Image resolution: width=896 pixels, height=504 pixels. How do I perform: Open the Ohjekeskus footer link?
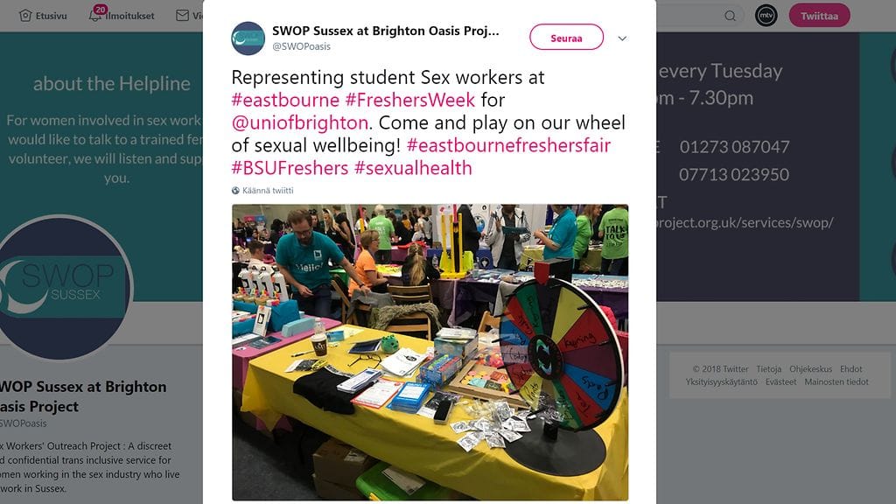pyautogui.click(x=811, y=369)
